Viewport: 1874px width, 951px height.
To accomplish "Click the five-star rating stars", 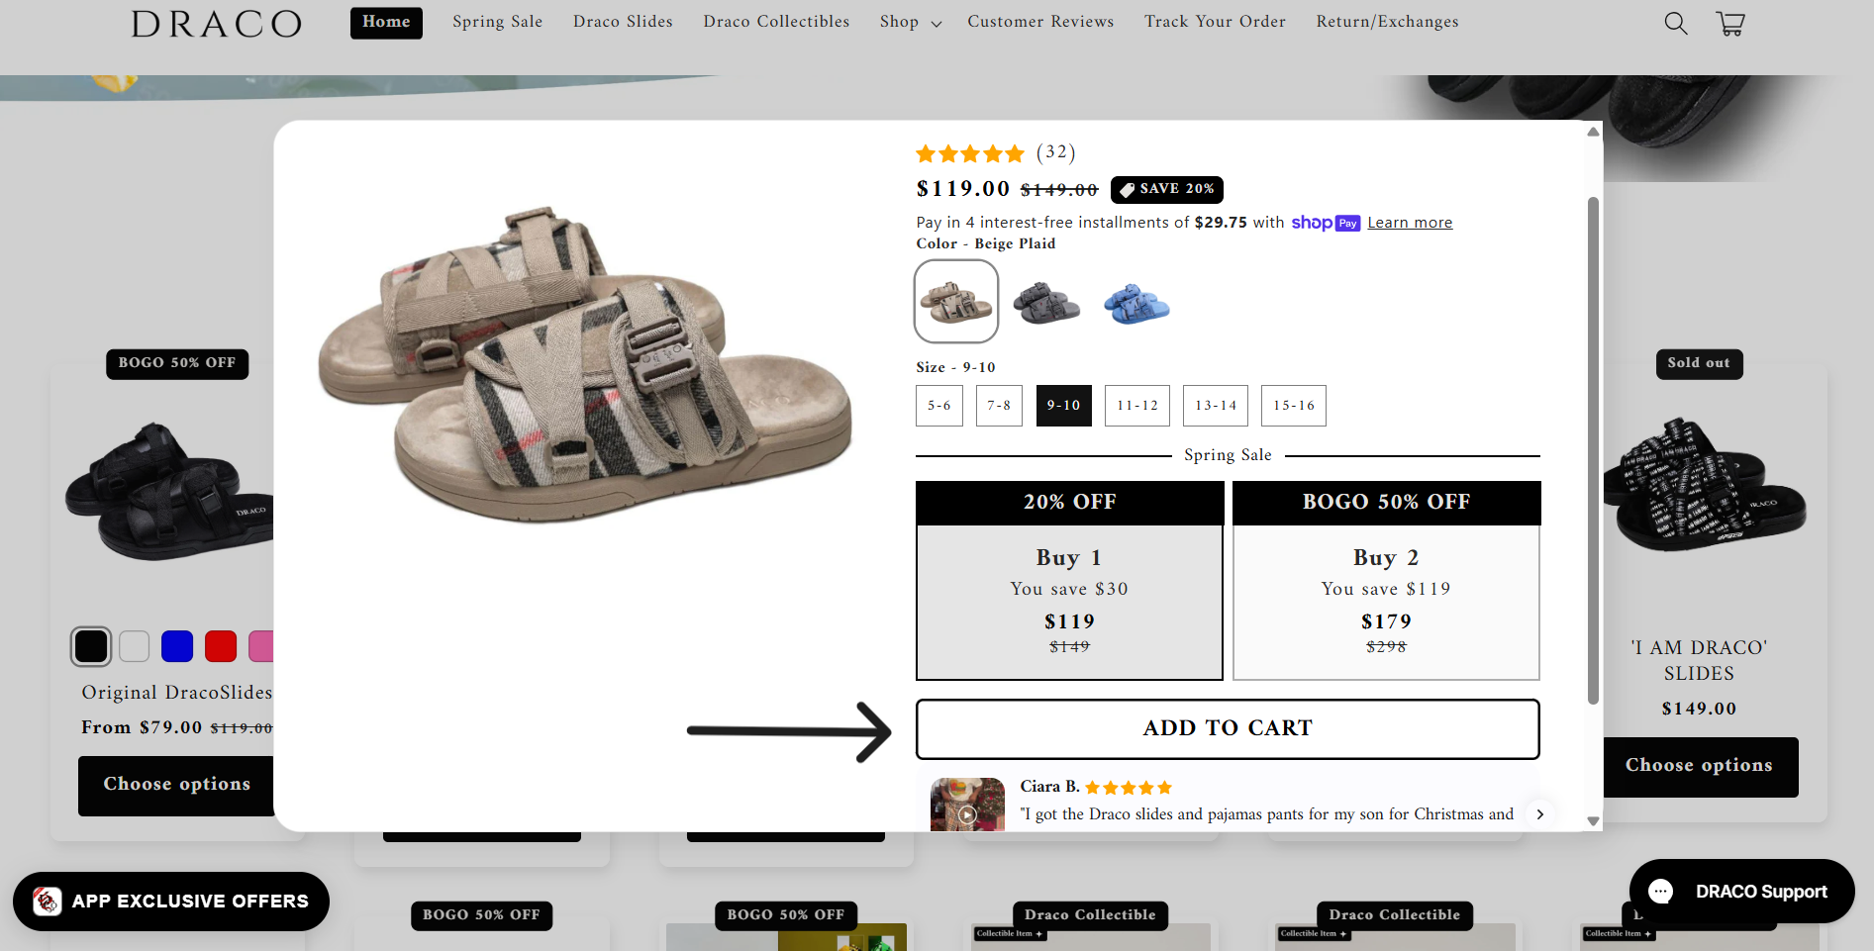I will coord(969,153).
